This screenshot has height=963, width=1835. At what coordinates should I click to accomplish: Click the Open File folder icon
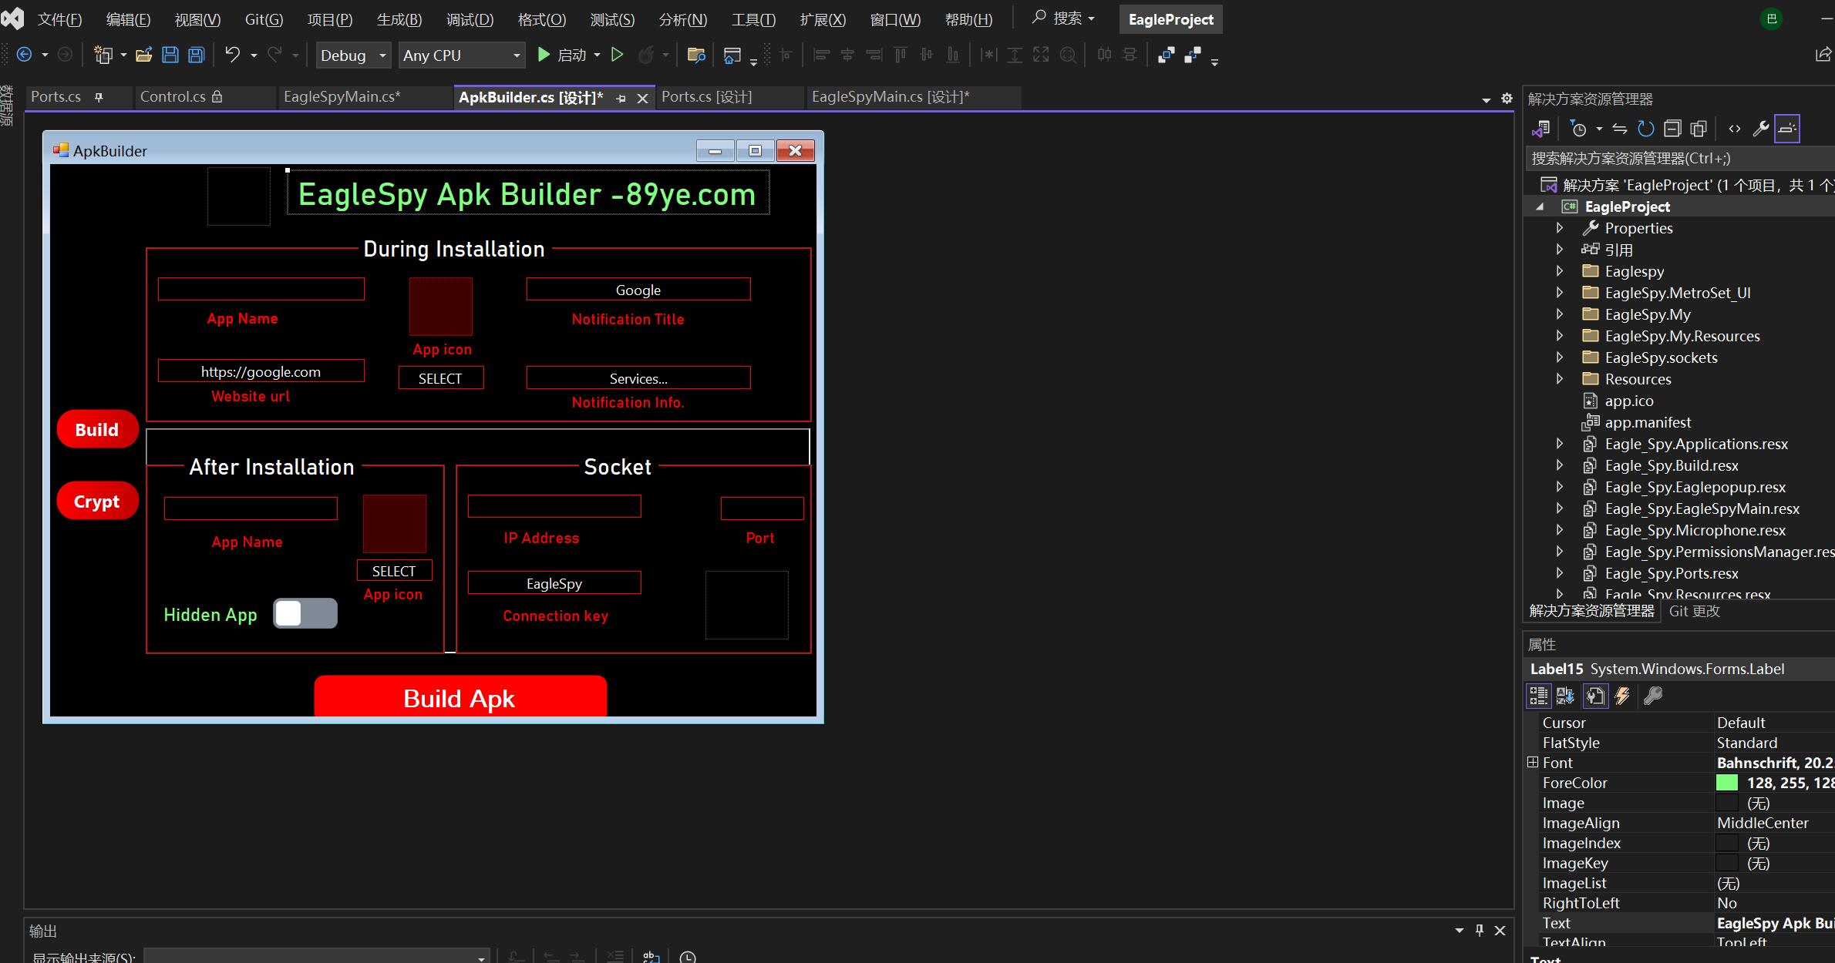pos(143,55)
